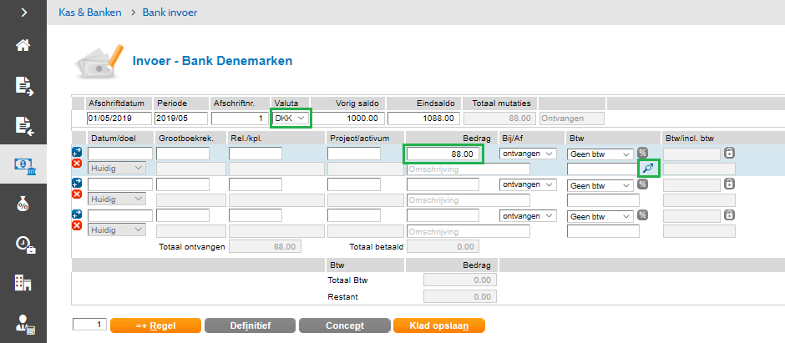Click the percent icon on first entry row
The width and height of the screenshot is (785, 343).
point(642,153)
